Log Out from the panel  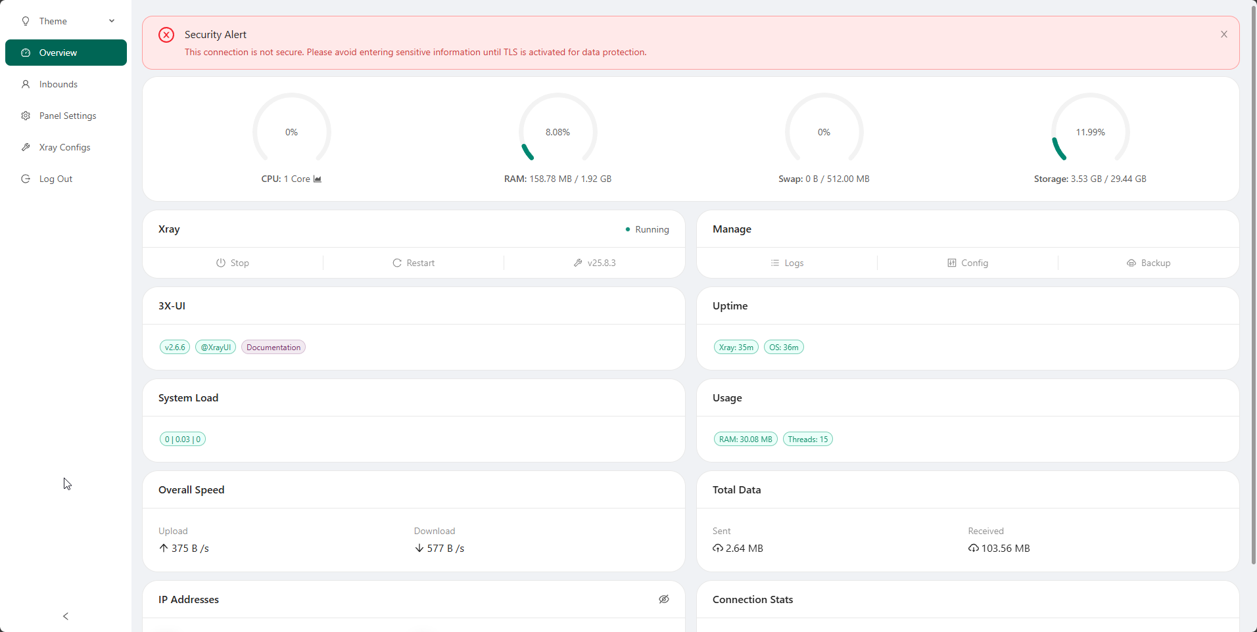coord(56,179)
